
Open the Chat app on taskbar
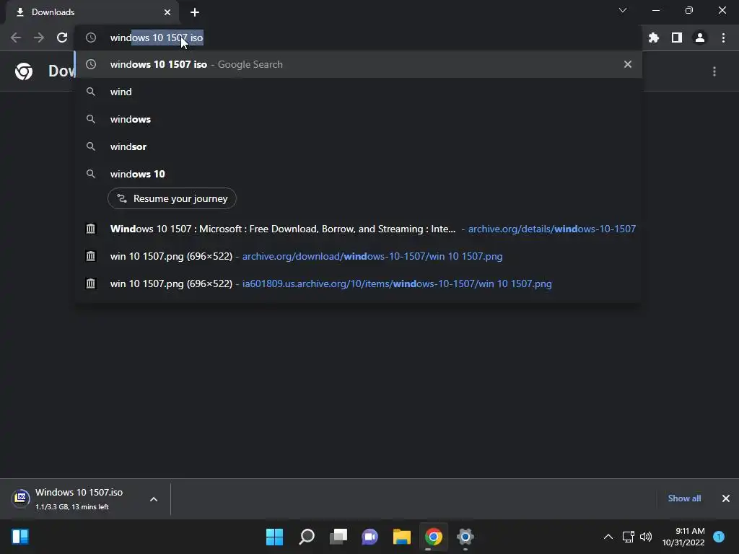point(370,537)
